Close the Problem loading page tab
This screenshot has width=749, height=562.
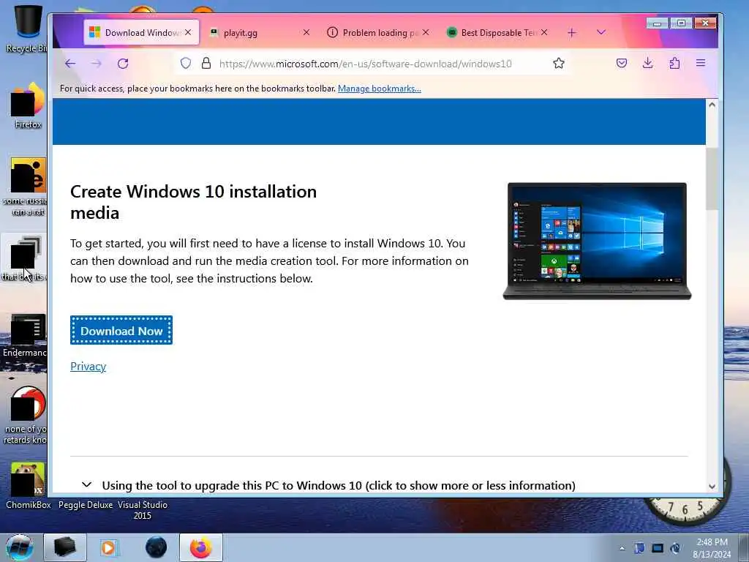coord(426,32)
